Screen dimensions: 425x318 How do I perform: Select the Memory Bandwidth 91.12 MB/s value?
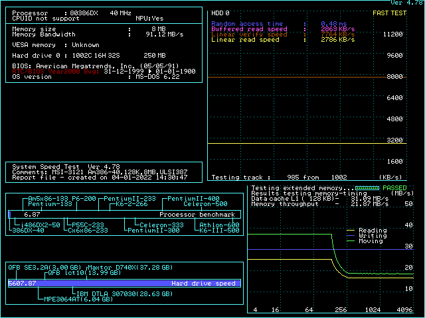[165, 34]
